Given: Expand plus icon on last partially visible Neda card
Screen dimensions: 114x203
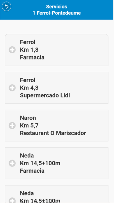Looking at the screenshot, I should [x=12, y=200].
